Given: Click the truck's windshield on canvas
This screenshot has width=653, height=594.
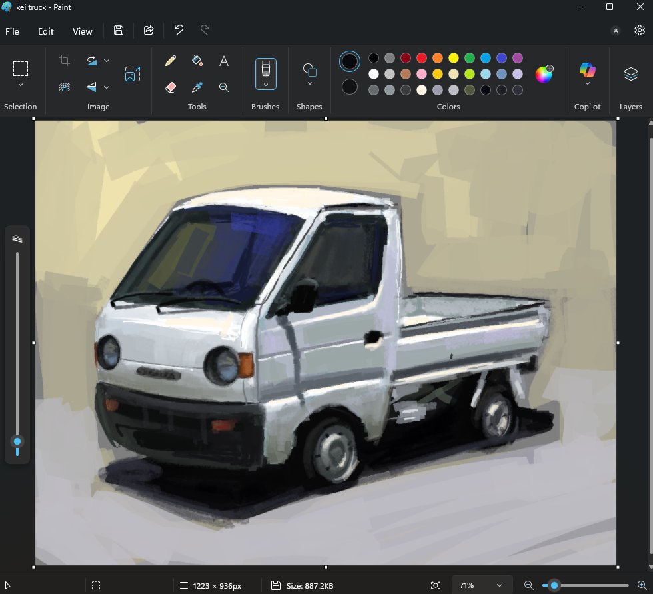Looking at the screenshot, I should tap(208, 258).
